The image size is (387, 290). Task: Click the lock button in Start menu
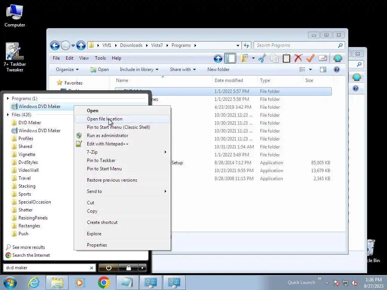coord(128,268)
